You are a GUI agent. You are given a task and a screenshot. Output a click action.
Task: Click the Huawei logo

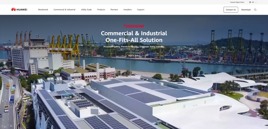(x=19, y=9)
